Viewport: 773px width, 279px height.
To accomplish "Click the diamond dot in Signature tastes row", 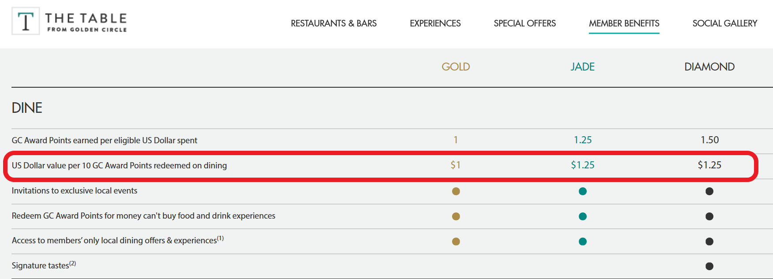I will (709, 266).
